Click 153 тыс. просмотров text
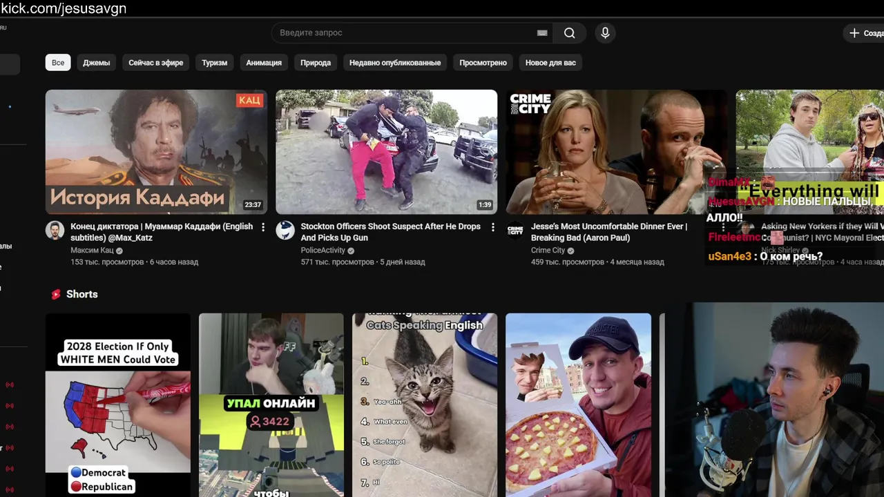884x497 pixels. pyautogui.click(x=107, y=262)
